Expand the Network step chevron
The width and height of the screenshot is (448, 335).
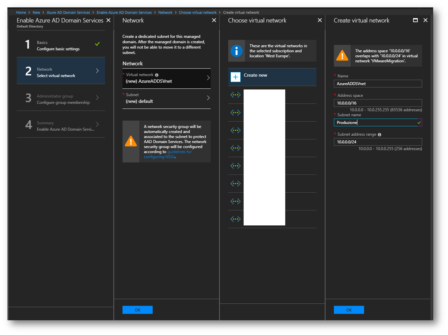click(98, 71)
